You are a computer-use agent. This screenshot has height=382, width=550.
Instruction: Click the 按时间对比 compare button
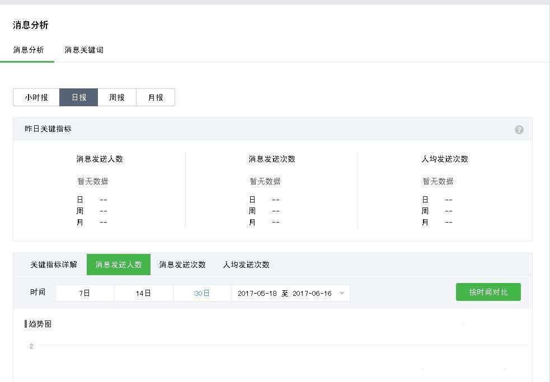click(488, 292)
